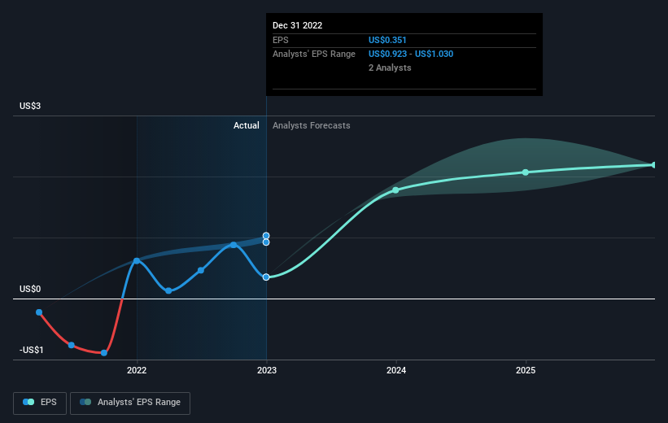Click the tooltip range US$0.923 - US$1.030
The image size is (668, 423).
(x=411, y=55)
